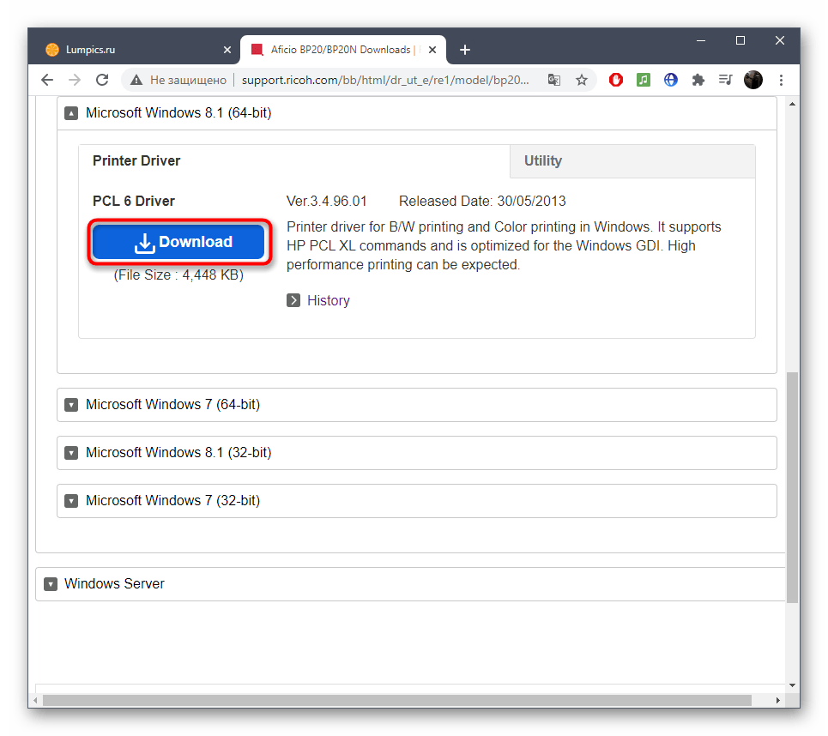The height and width of the screenshot is (736, 828).
Task: Open the Chrome three-dot menu
Action: (x=781, y=80)
